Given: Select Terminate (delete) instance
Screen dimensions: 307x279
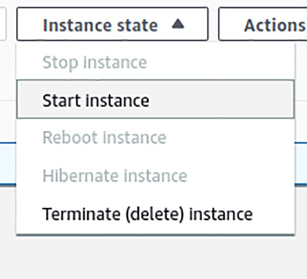Looking at the screenshot, I should coord(147,213).
